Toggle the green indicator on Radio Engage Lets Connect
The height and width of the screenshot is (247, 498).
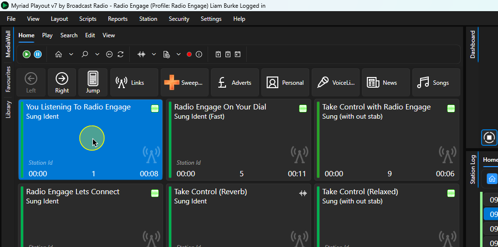pos(155,193)
